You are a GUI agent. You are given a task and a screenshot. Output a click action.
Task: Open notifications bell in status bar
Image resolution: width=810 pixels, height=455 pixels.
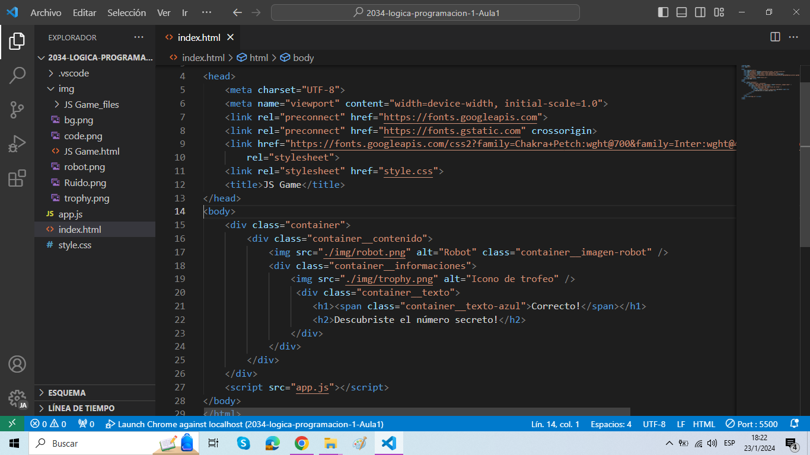click(795, 424)
